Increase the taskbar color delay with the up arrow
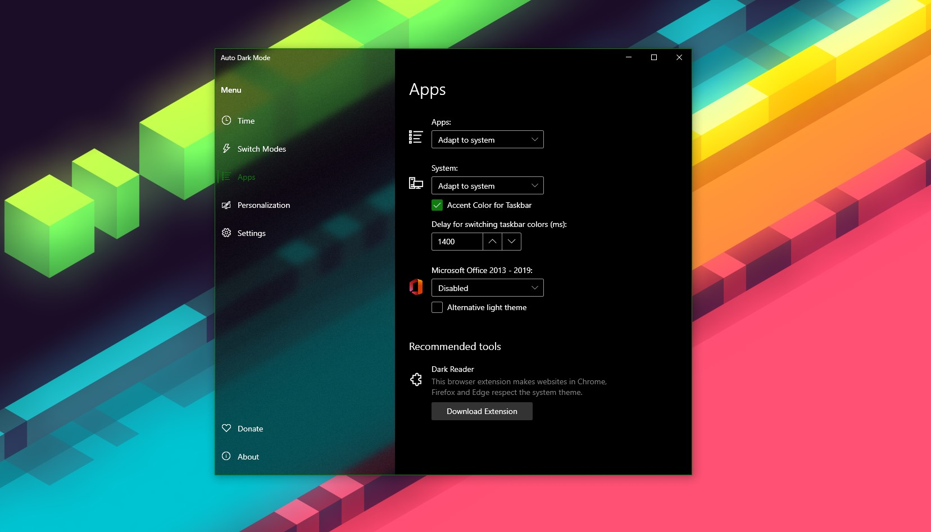The height and width of the screenshot is (532, 931). coord(492,242)
